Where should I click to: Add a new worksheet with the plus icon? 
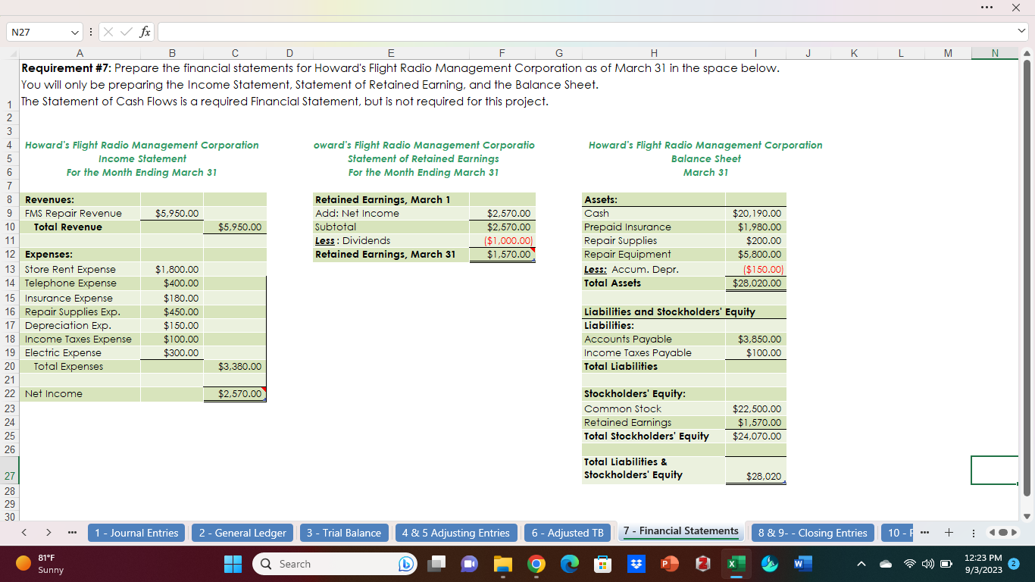[x=949, y=533]
